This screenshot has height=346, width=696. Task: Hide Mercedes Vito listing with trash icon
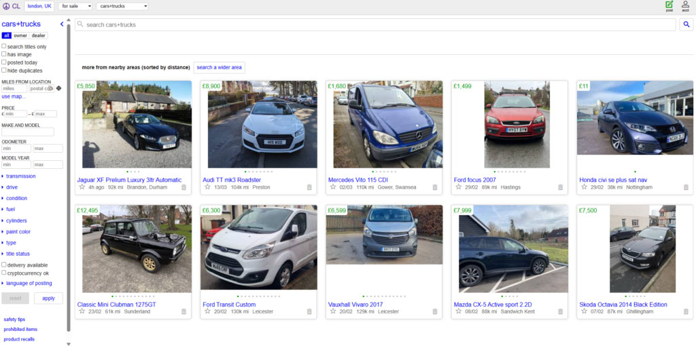pyautogui.click(x=435, y=187)
